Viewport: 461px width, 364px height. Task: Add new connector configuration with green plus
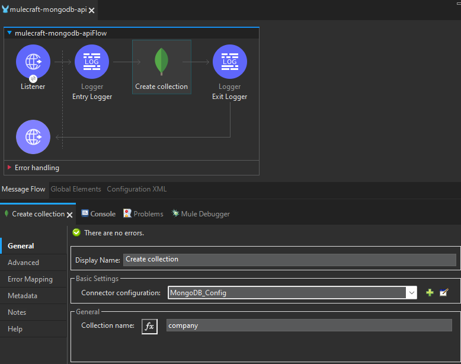coord(430,292)
